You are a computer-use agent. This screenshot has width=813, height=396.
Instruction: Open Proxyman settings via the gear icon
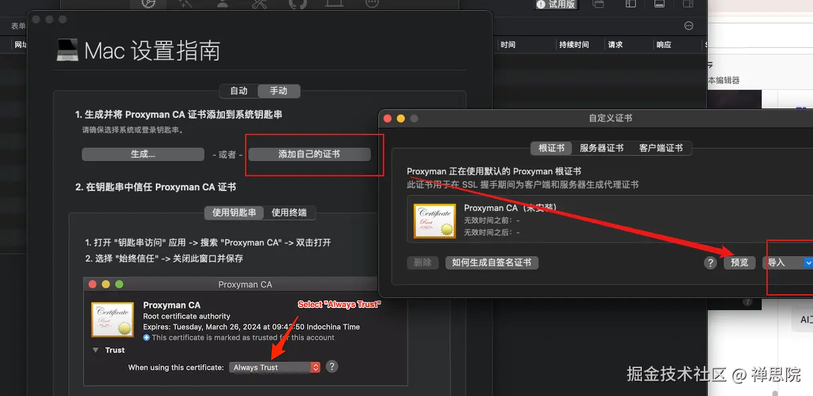[148, 4]
